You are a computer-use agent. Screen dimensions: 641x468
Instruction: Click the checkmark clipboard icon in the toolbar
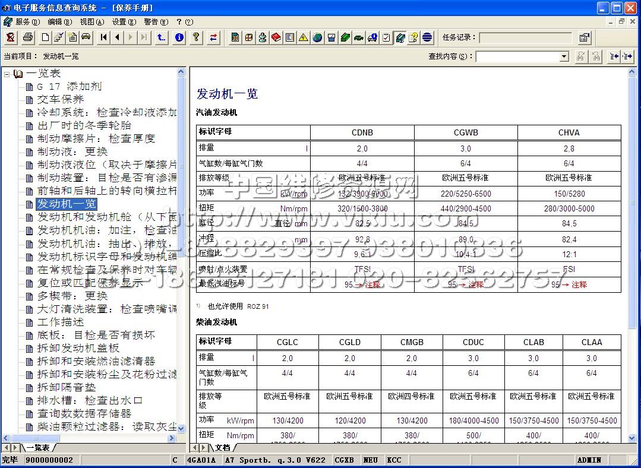[x=386, y=37]
